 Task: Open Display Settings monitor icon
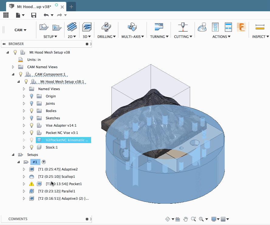[x=214, y=219]
